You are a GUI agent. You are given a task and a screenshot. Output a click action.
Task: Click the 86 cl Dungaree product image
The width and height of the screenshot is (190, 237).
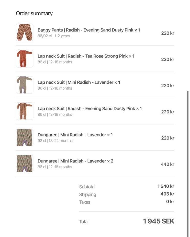25,164
